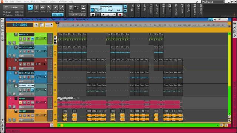Mute the EPIANO 1 track
237x133 pixels.
coord(20,39)
